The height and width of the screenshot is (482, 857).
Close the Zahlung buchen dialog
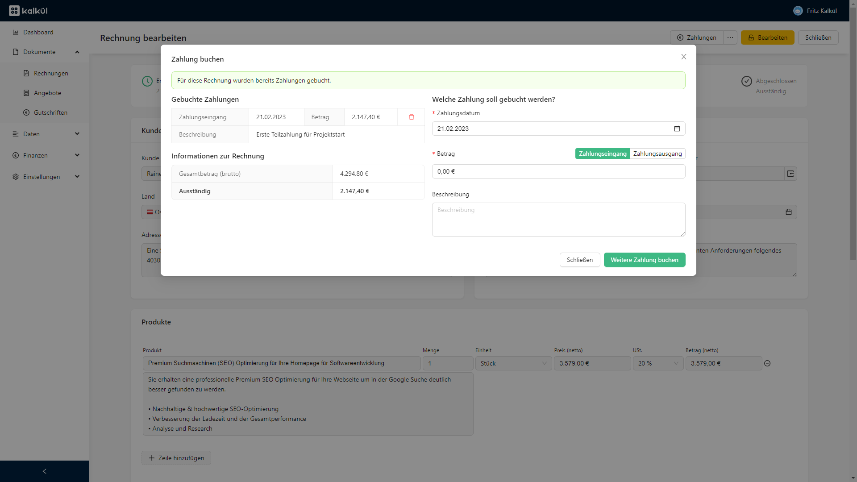point(683,57)
